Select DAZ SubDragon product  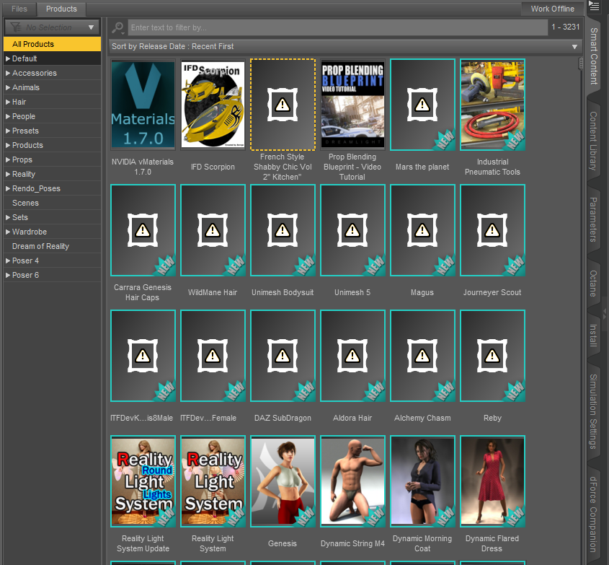click(x=283, y=356)
